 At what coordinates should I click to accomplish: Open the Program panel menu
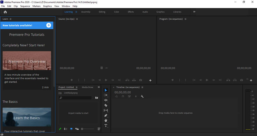(x=185, y=19)
